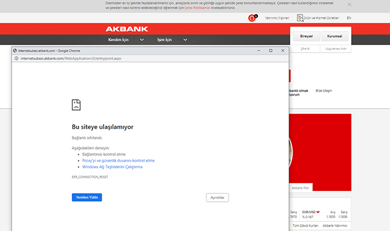Select the Şifre Al option
This screenshot has width=390, height=231.
(305, 49)
